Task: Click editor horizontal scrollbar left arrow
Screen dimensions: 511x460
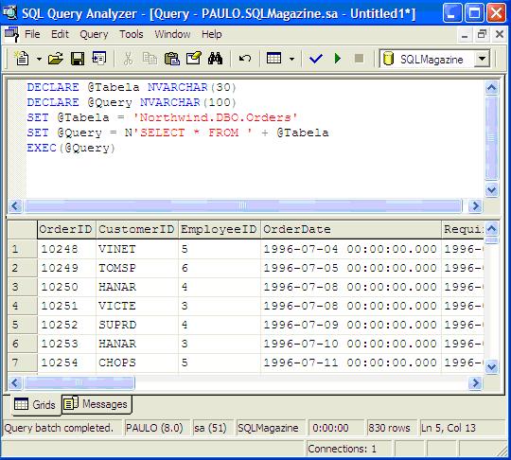Action: coord(14,205)
